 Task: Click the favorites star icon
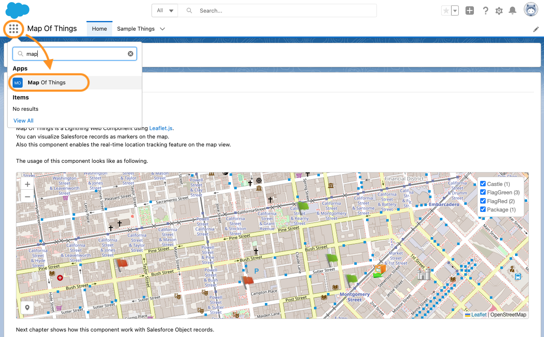click(446, 10)
